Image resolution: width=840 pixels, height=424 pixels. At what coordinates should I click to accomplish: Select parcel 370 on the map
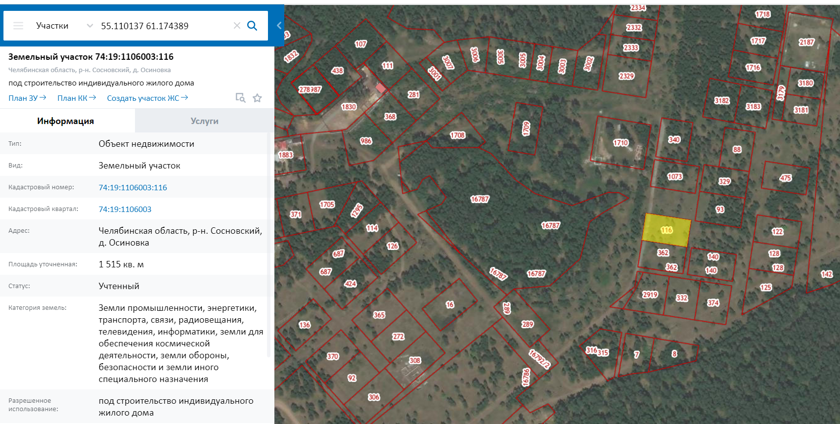point(333,356)
